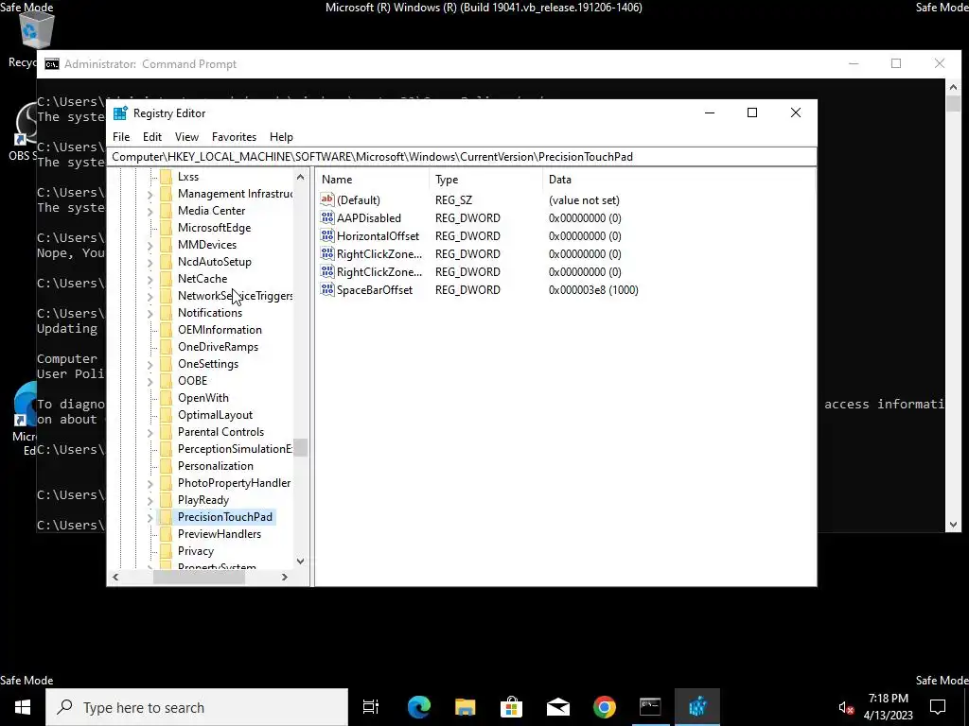
Task: Select the PreviewHandlers folder icon
Action: click(166, 534)
